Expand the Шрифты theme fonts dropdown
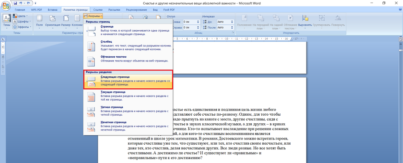This screenshot has height=163, width=403. [22, 21]
